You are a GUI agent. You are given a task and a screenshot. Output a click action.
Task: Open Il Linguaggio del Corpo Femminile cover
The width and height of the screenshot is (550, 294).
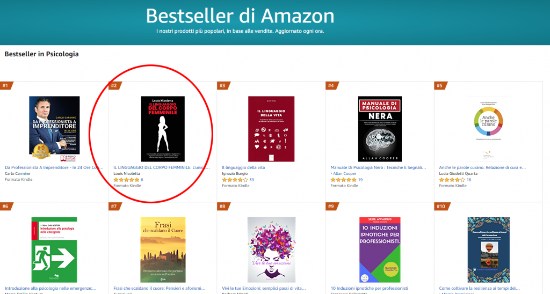pyautogui.click(x=163, y=129)
